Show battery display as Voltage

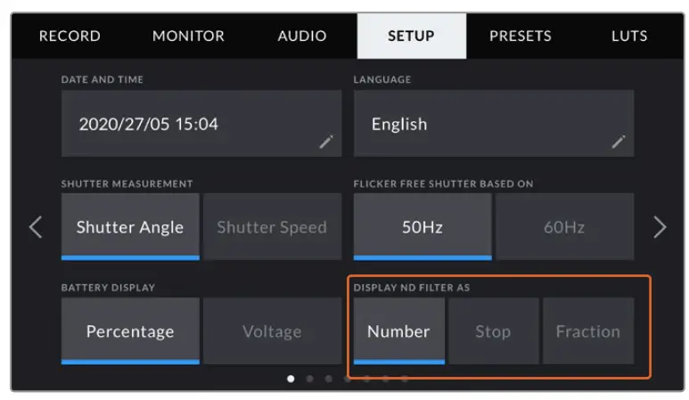[272, 331]
